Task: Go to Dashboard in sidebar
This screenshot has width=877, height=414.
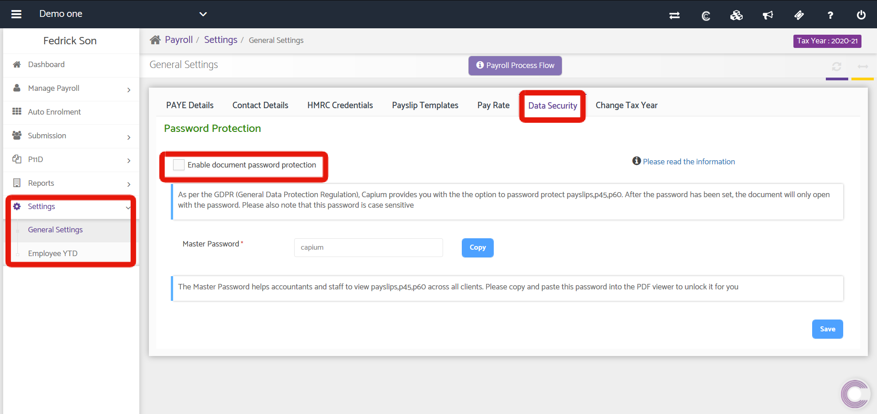Action: click(47, 64)
